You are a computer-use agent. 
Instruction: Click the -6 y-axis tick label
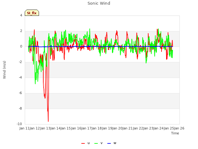coord(20,93)
